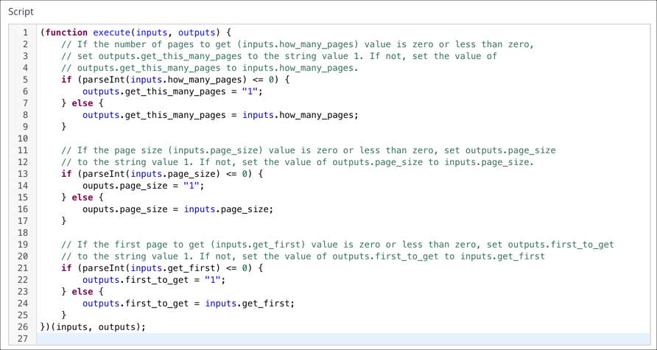Place cursor on the function keyword, line 1

tap(66, 32)
